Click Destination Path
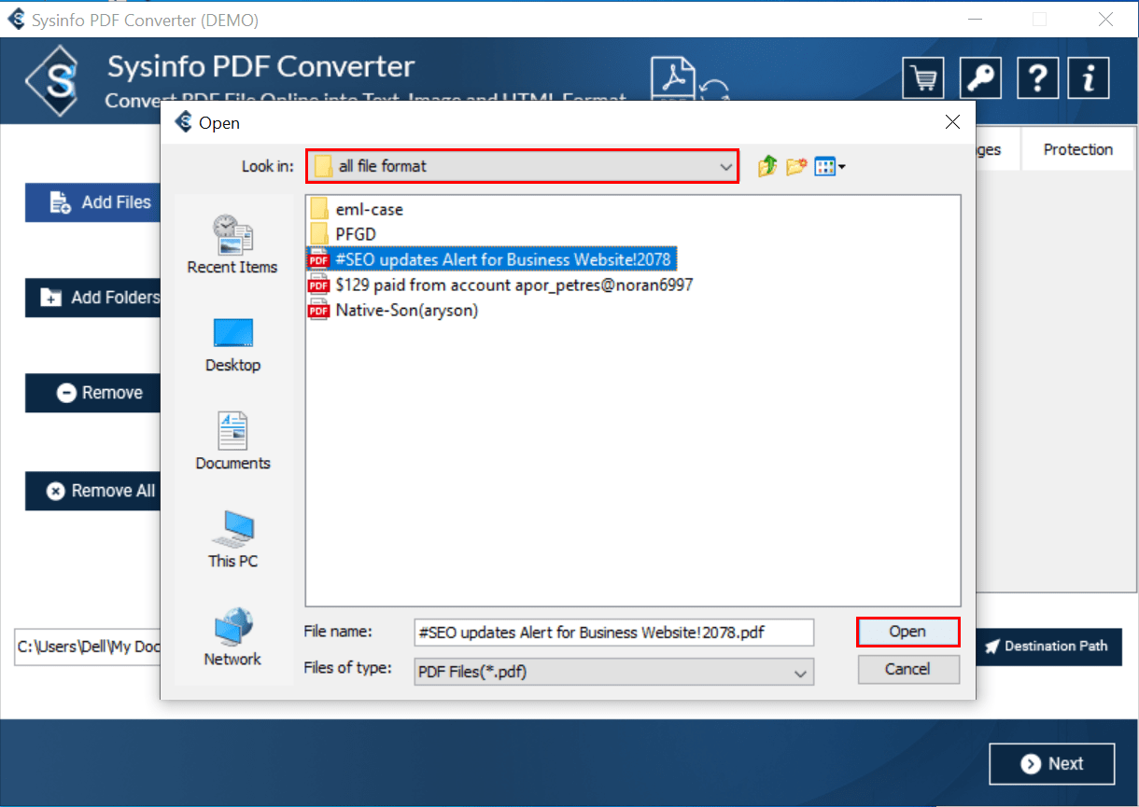This screenshot has height=807, width=1139. pos(1049,646)
